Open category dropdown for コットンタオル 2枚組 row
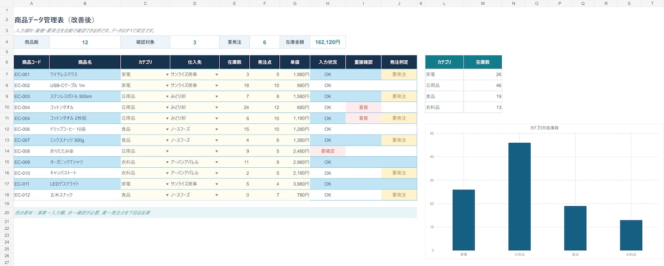This screenshot has height=266, width=664. point(167,118)
